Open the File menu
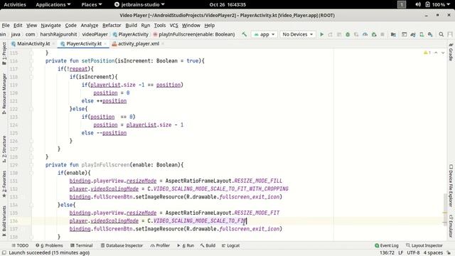This screenshot has height=256, width=455. point(6,26)
